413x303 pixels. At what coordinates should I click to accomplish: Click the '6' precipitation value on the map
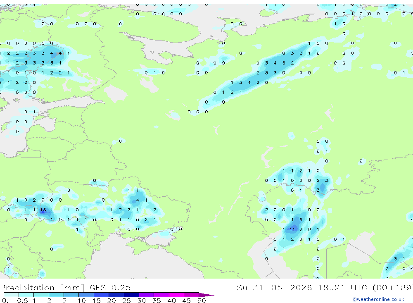[x=301, y=219]
